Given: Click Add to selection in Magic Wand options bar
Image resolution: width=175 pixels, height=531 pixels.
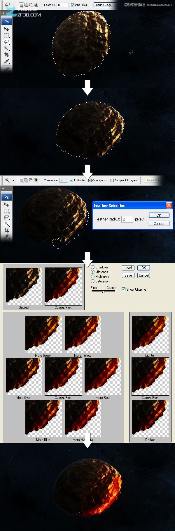Looking at the screenshot, I should (26, 180).
